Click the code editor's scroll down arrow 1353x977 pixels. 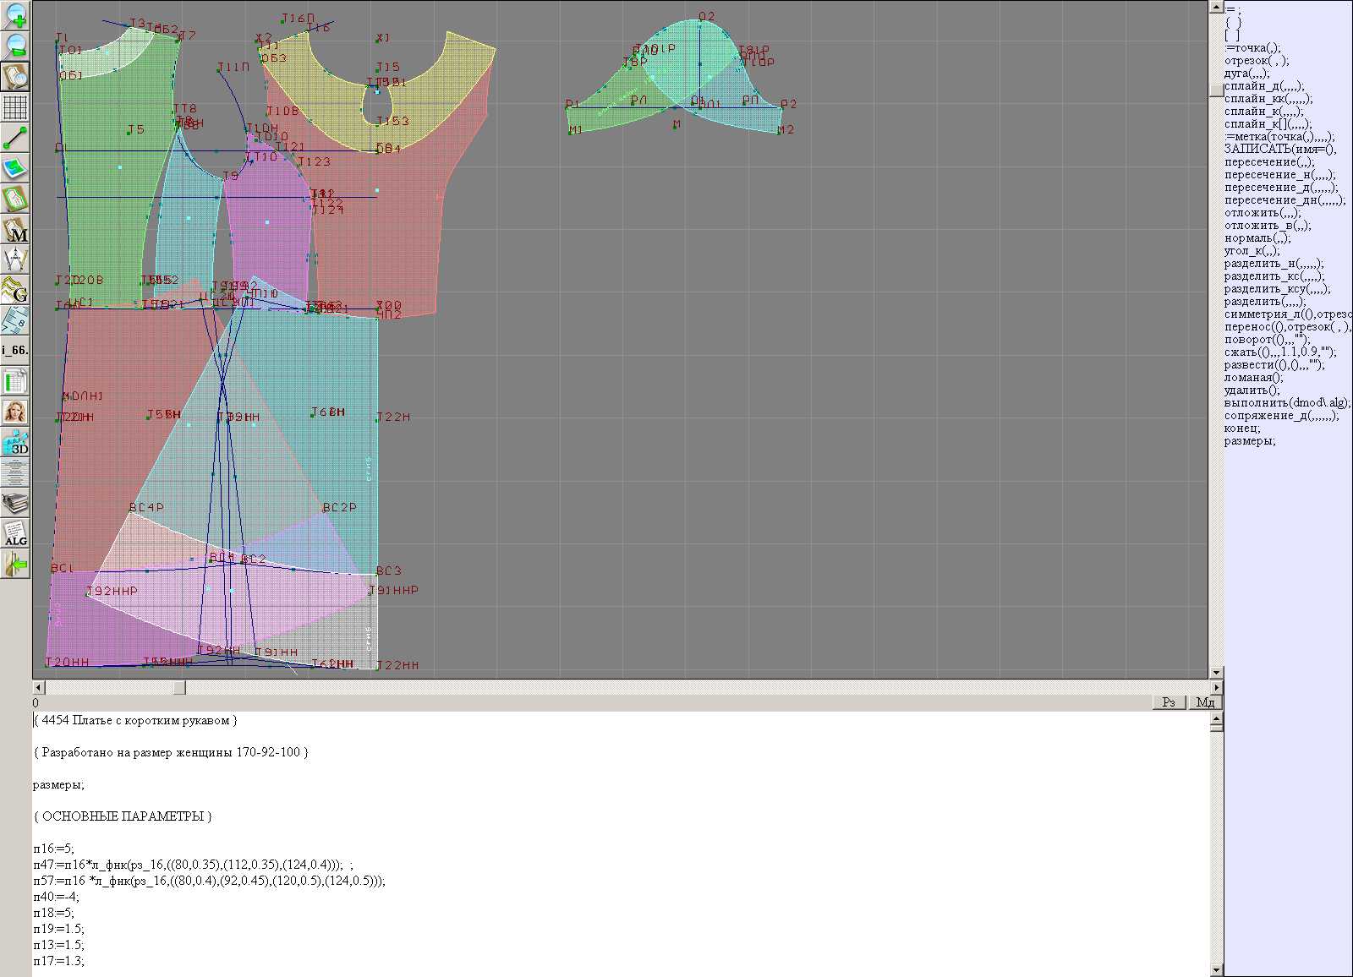(1216, 969)
